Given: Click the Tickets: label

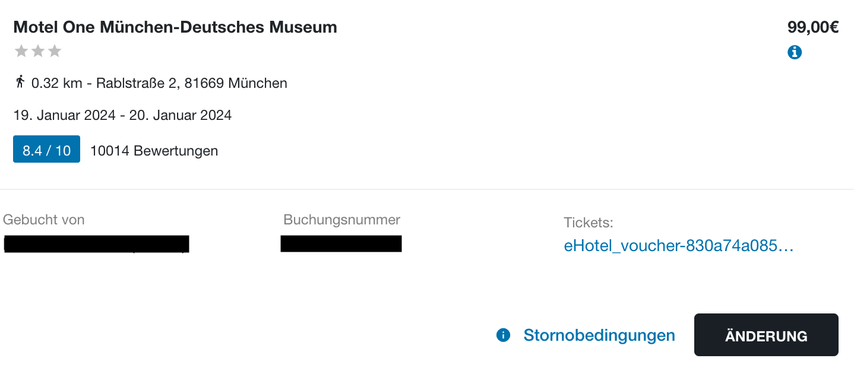Looking at the screenshot, I should click(x=589, y=223).
